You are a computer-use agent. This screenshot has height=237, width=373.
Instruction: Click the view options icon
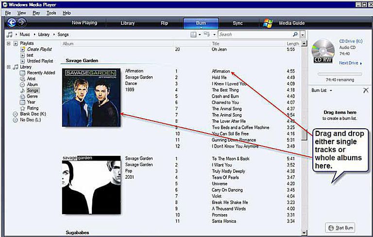[x=207, y=34]
